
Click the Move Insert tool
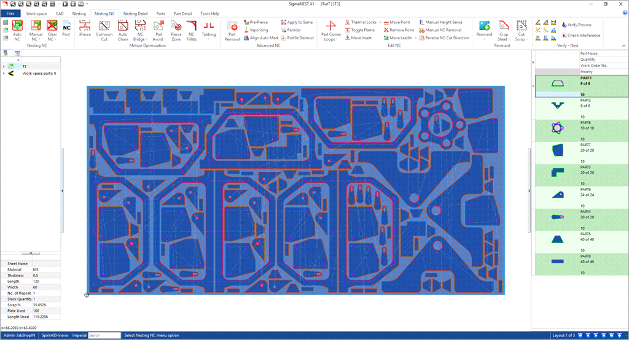pos(358,37)
